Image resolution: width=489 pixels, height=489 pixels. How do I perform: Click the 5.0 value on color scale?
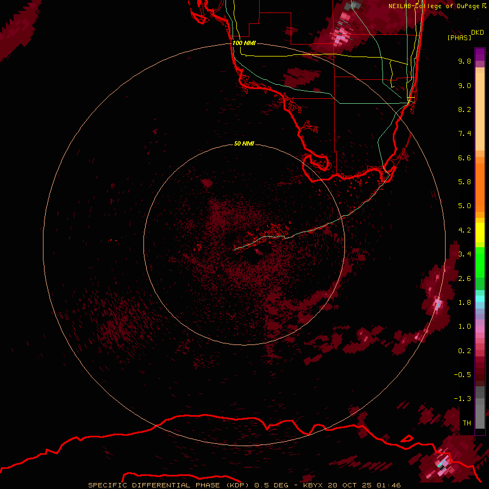[x=465, y=206]
